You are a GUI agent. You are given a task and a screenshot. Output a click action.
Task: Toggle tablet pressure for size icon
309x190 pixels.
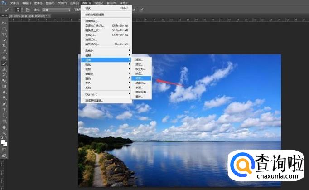click(x=141, y=10)
